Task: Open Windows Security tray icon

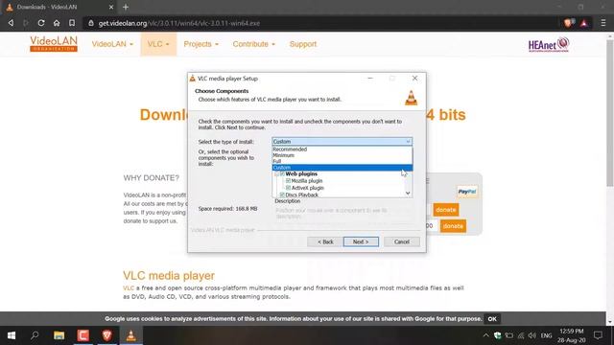Action: (497, 335)
